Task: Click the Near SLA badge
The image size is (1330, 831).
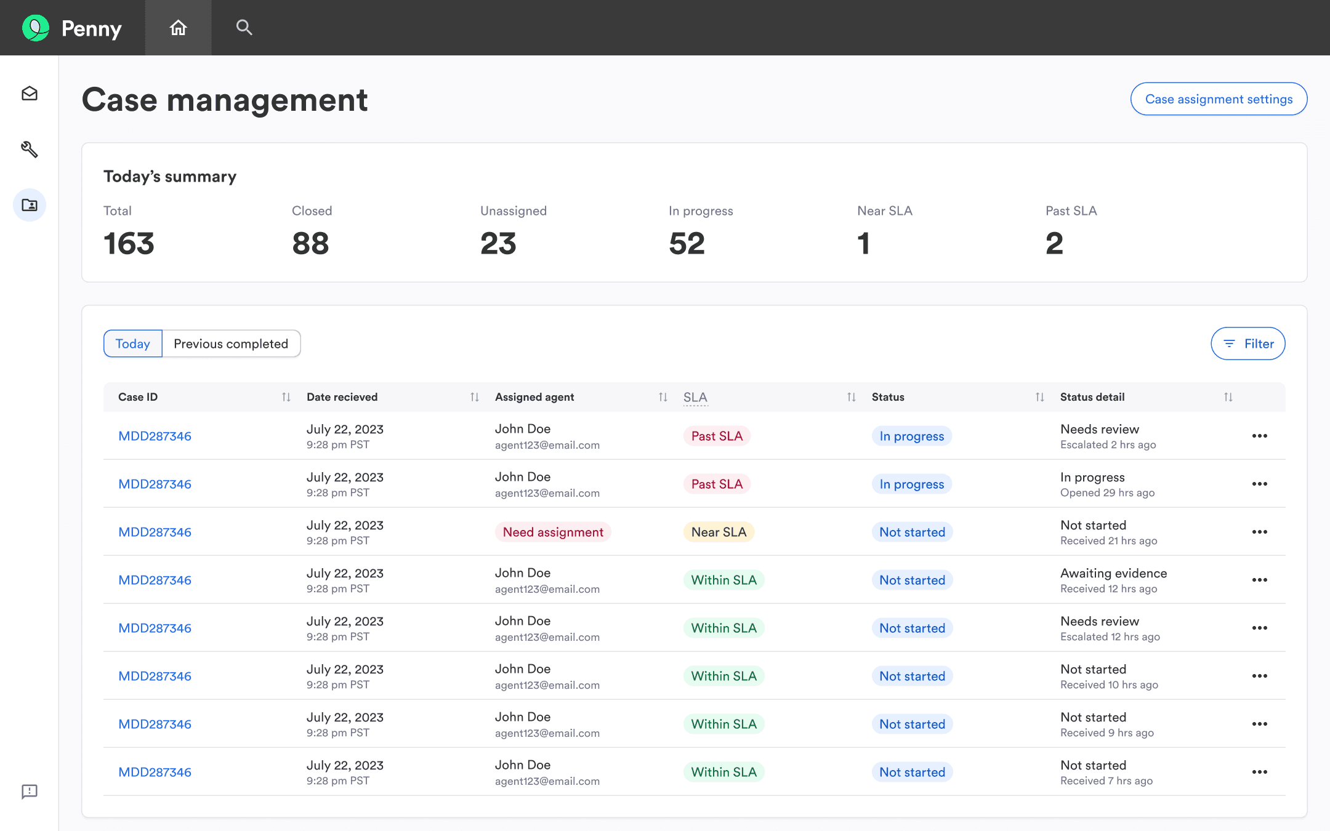Action: point(719,532)
